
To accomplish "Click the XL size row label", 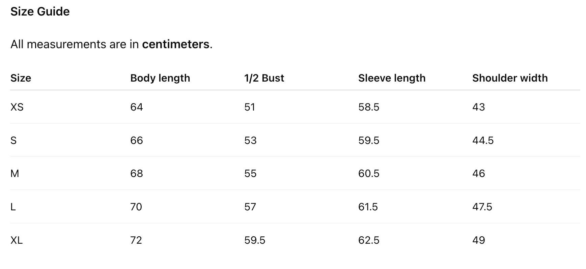I will click(x=17, y=240).
